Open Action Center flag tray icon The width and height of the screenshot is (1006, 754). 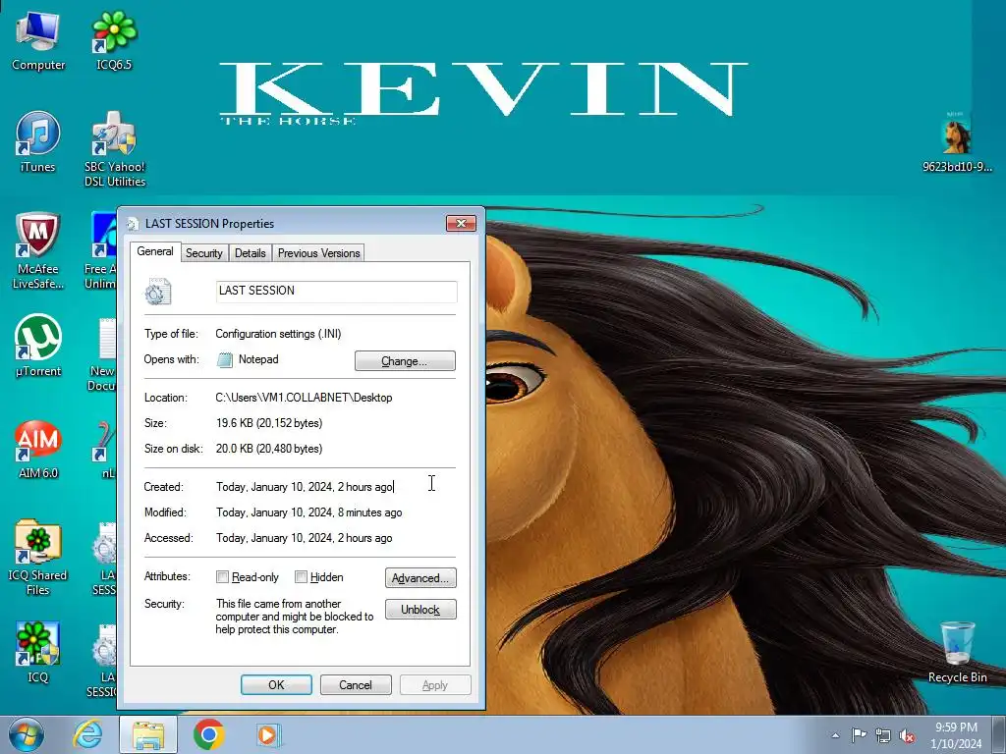tap(859, 735)
